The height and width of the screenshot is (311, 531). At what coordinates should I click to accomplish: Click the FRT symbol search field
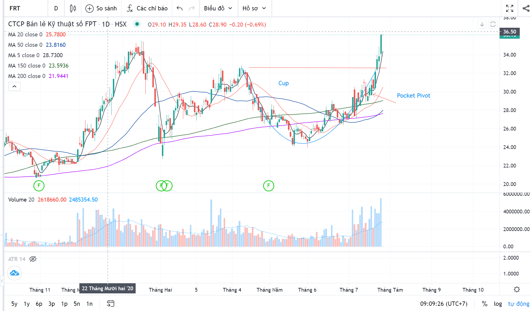pos(25,8)
